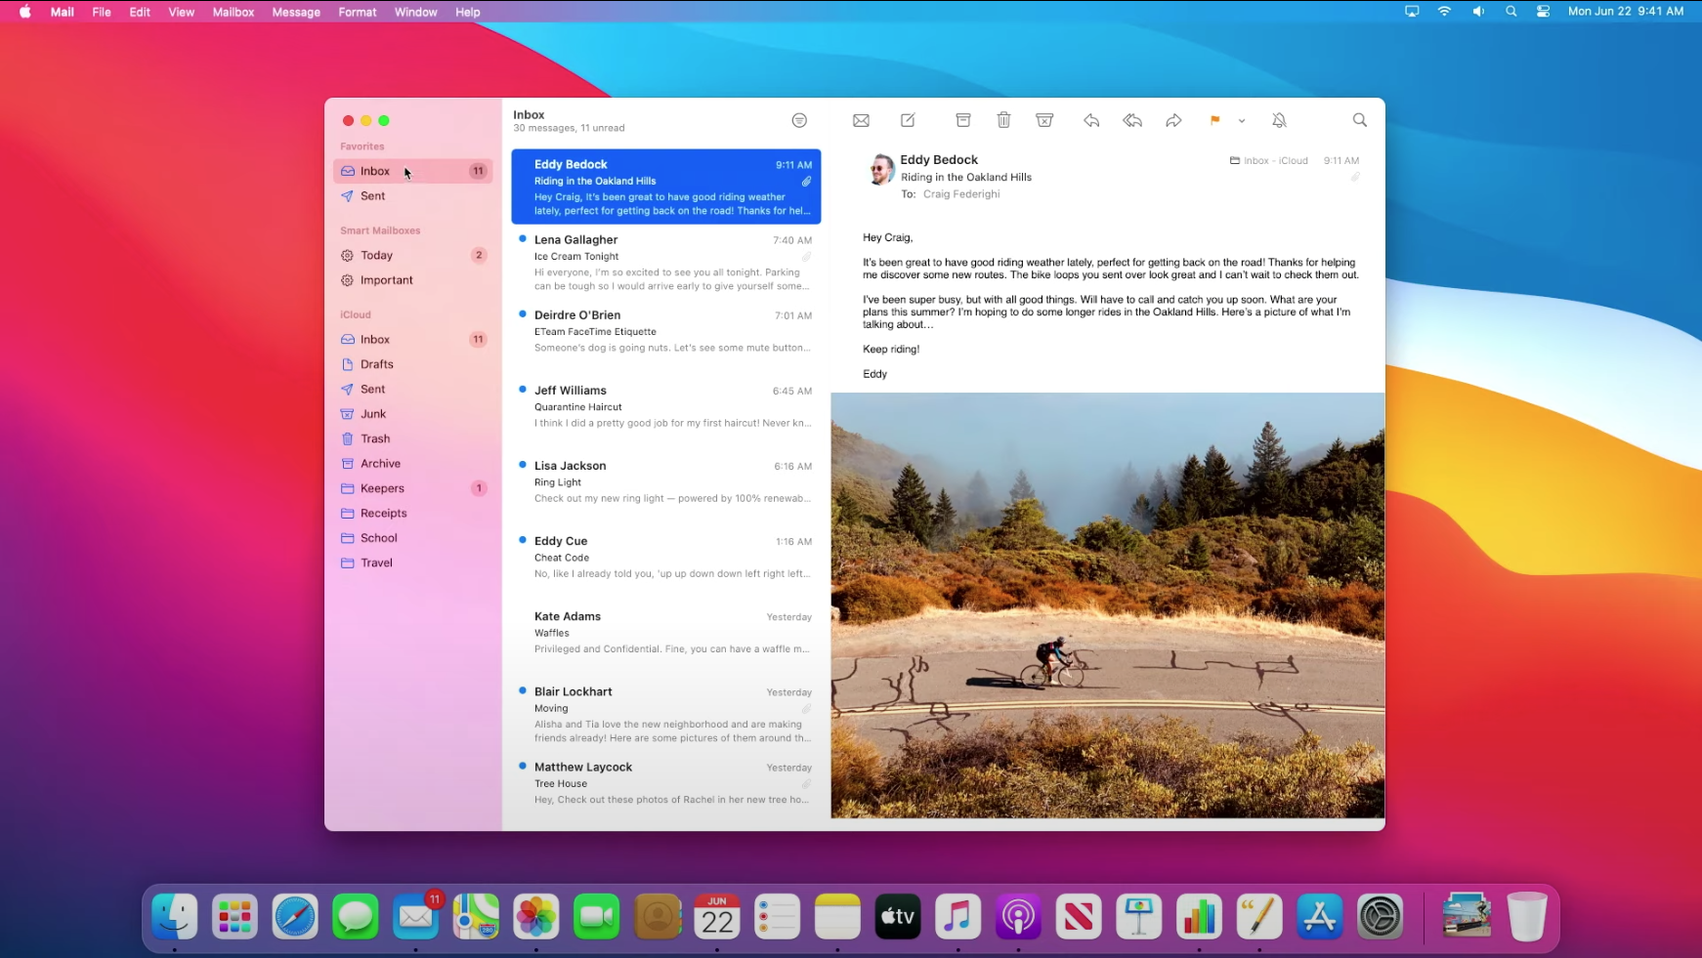This screenshot has height=958, width=1702.
Task: Delete Eddy Bedock's message with trash icon
Action: pos(1004,119)
